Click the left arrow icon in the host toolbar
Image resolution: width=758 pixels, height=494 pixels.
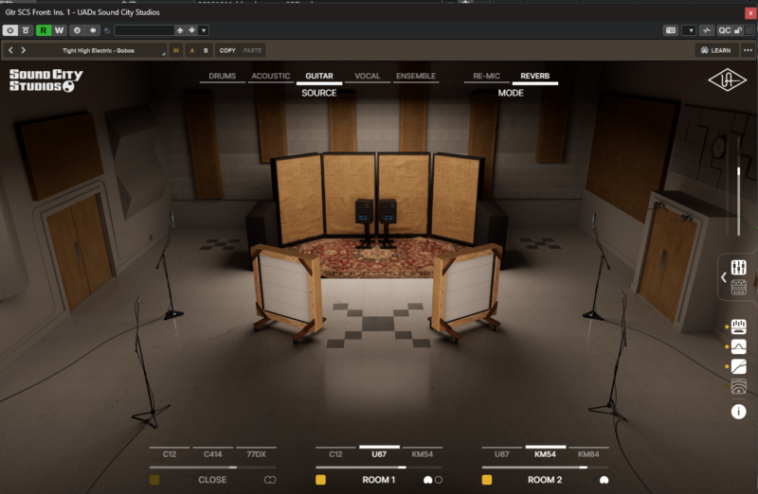(93, 30)
